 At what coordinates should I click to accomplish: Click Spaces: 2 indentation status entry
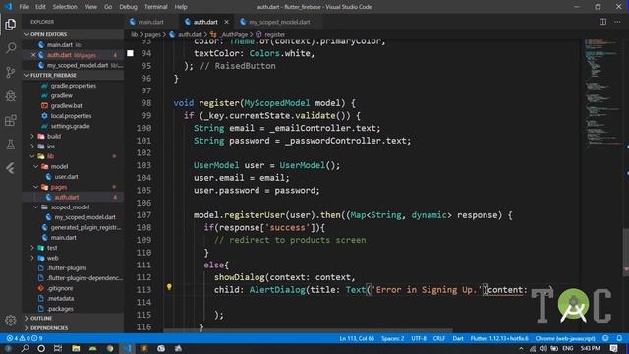point(392,338)
